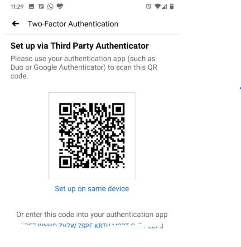Tap the image notification icon in status bar
Screen dimensions: 241x247
[x=31, y=6]
